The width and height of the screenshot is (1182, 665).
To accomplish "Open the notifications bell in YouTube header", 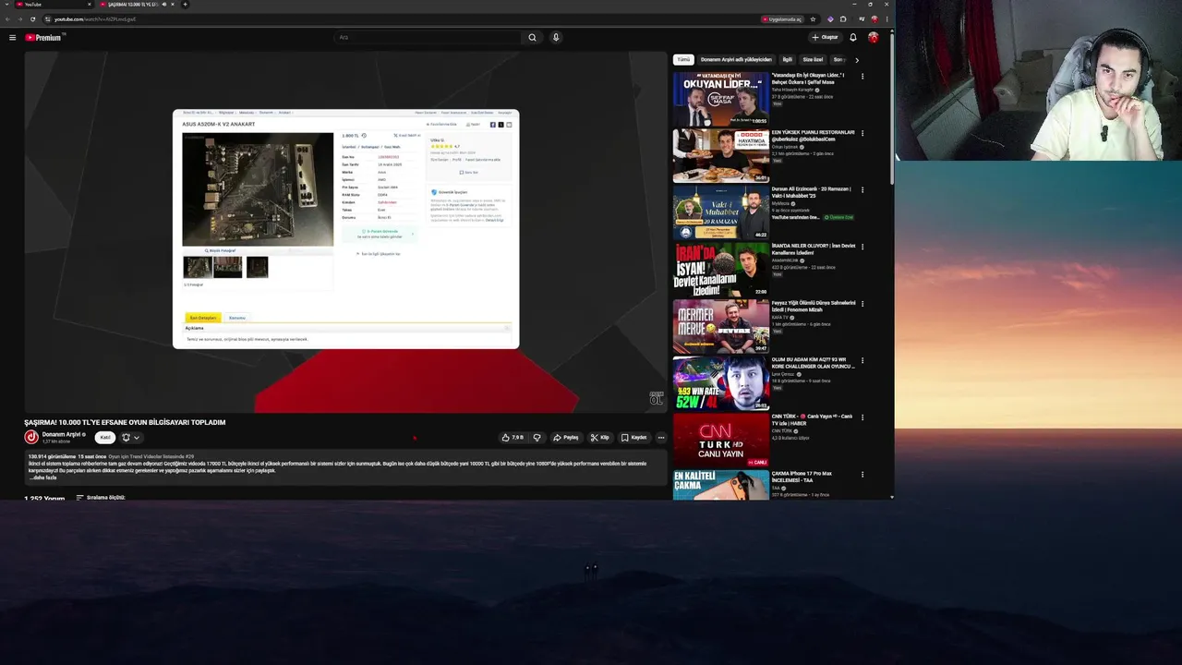I will tap(853, 38).
